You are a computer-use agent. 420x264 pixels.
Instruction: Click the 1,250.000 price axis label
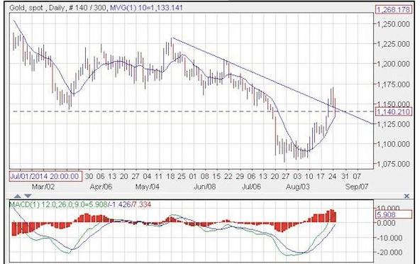coord(393,24)
